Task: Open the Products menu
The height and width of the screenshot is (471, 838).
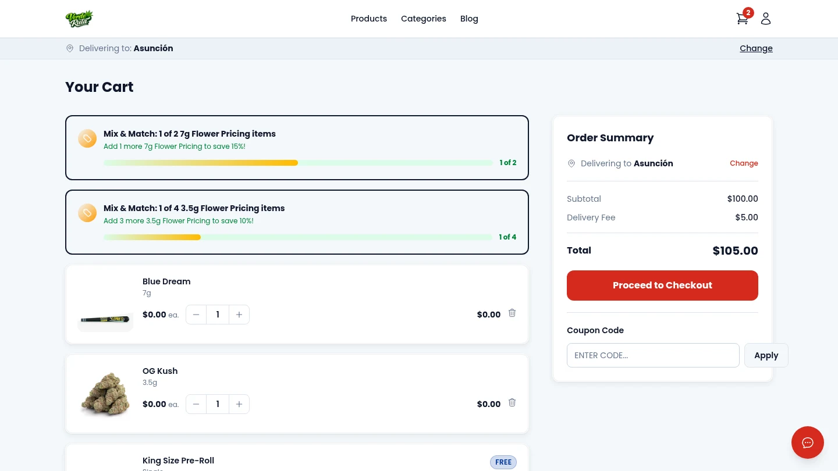Action: (x=368, y=19)
